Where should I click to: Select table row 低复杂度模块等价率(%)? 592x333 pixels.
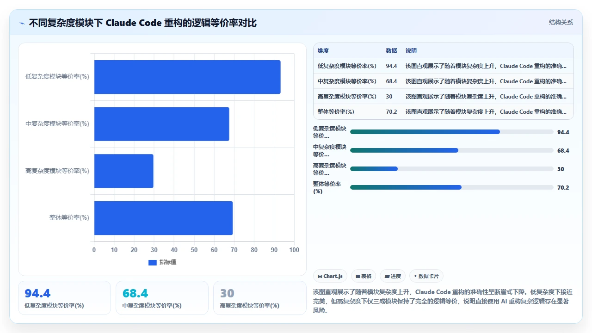(x=444, y=66)
